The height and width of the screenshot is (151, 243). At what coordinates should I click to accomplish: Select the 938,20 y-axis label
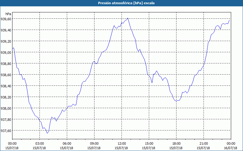6,97
